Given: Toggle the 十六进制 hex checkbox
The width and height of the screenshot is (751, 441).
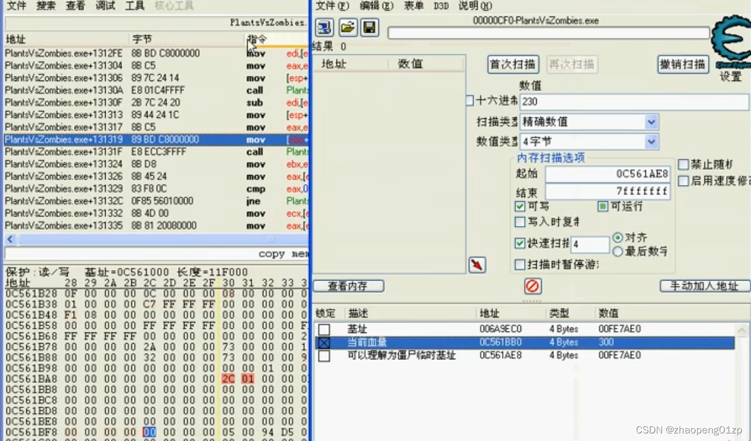Looking at the screenshot, I should coord(470,101).
